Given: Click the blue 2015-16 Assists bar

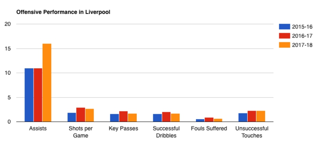Looking at the screenshot, I should point(29,95).
